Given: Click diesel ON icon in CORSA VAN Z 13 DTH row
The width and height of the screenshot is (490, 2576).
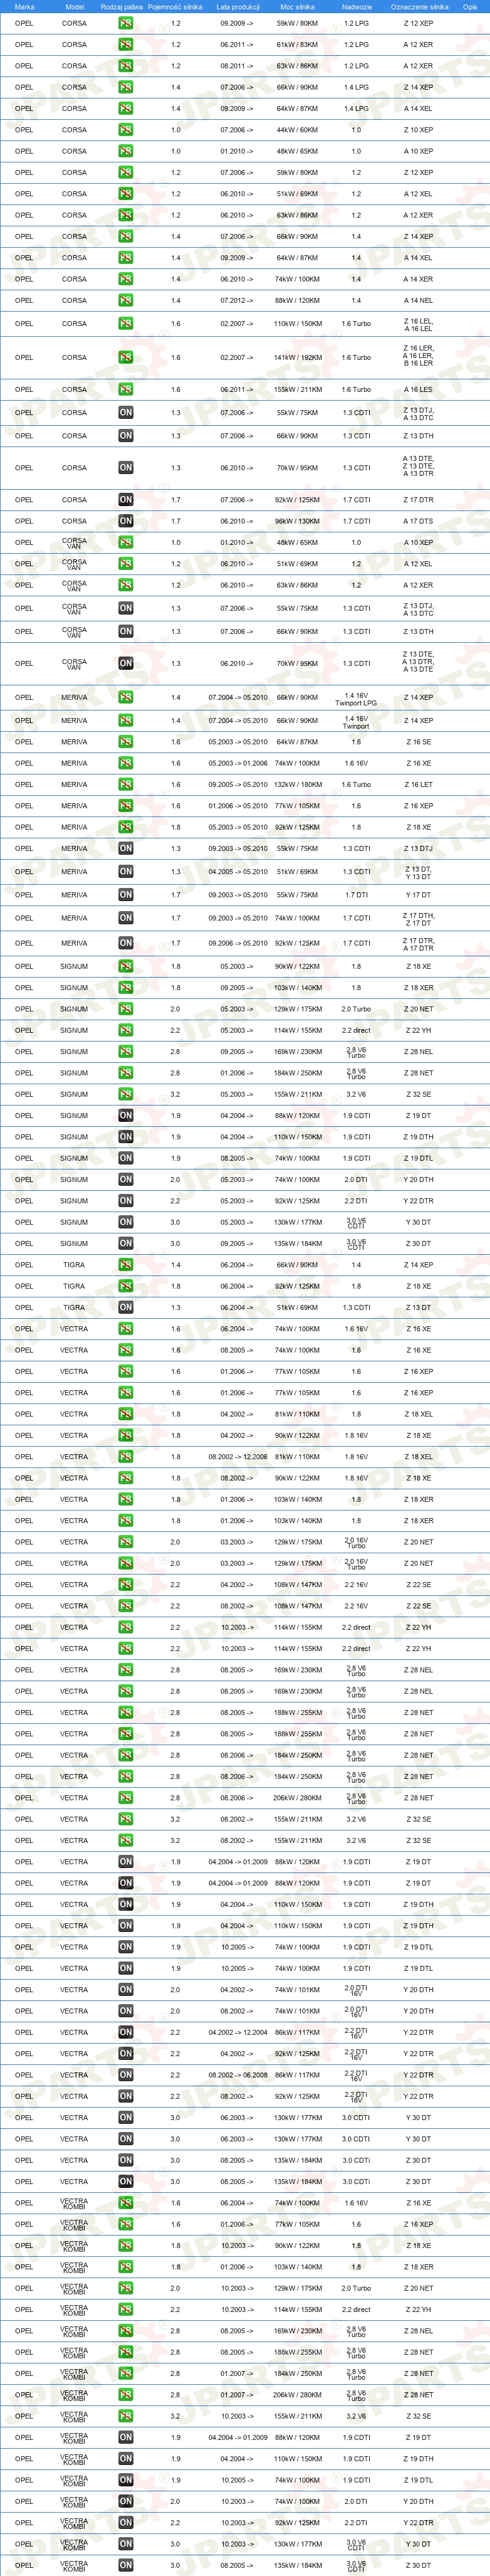Looking at the screenshot, I should pos(125,631).
